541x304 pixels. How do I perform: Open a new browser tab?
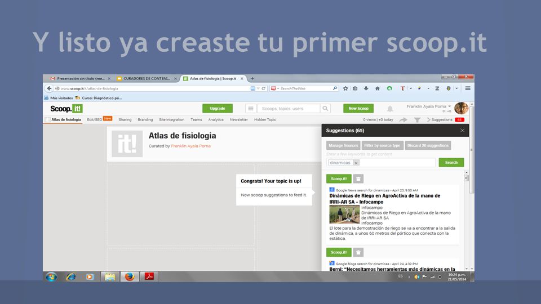tap(252, 79)
